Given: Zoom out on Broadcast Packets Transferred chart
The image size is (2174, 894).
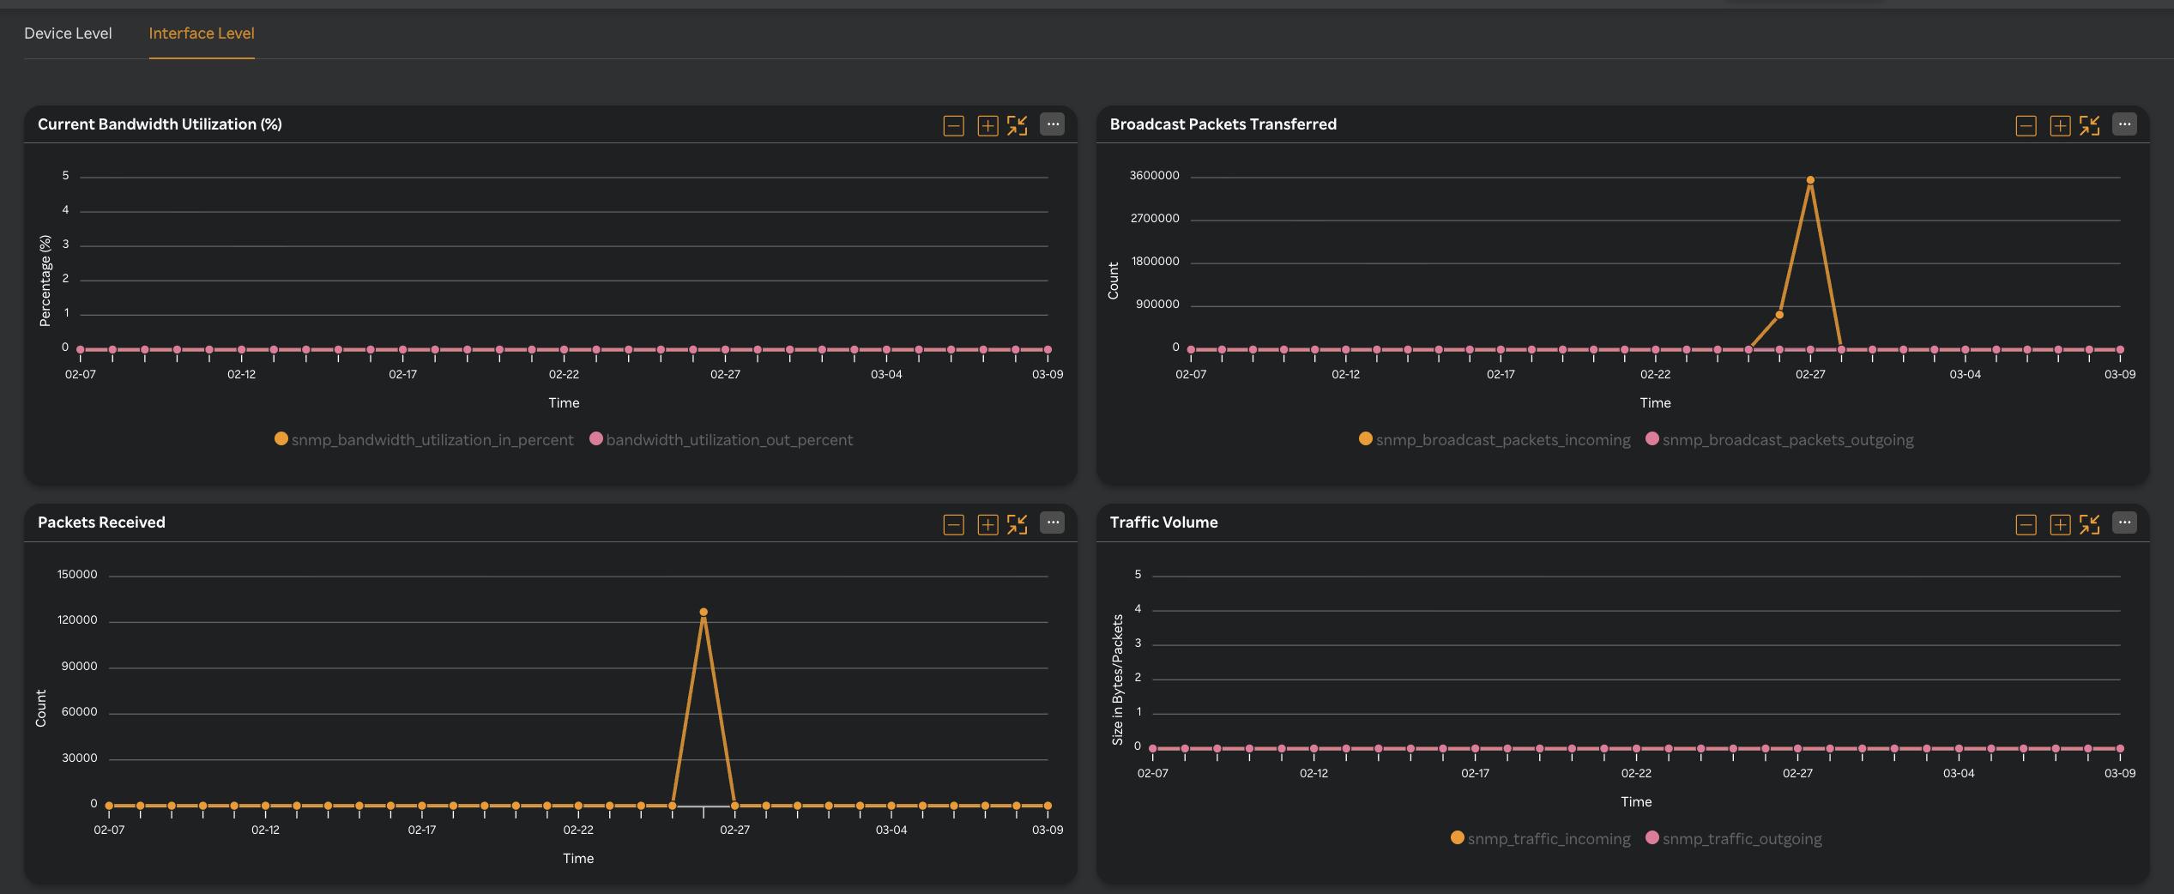Looking at the screenshot, I should (x=2026, y=124).
